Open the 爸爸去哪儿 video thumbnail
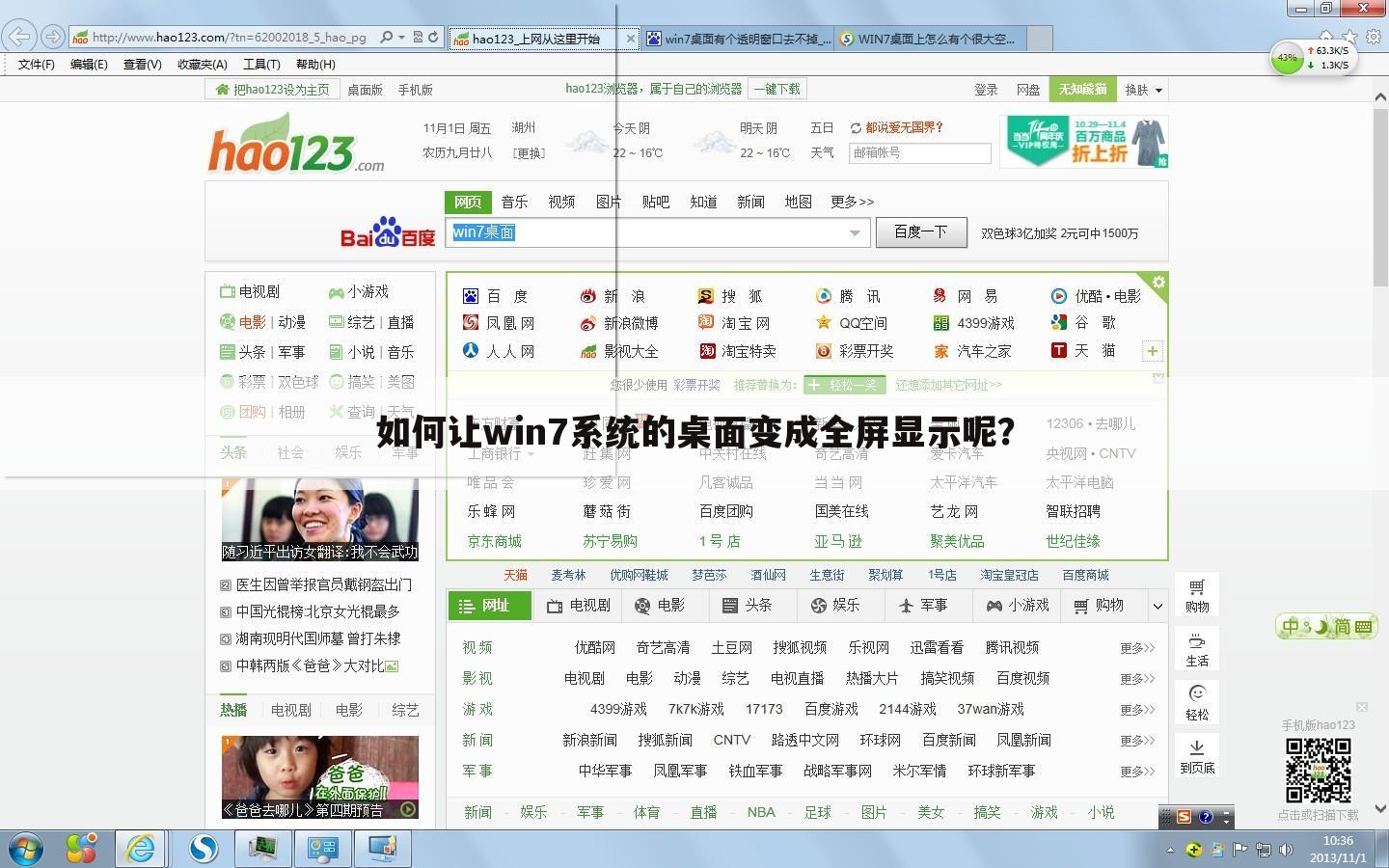The width and height of the screenshot is (1389, 868). (x=320, y=777)
